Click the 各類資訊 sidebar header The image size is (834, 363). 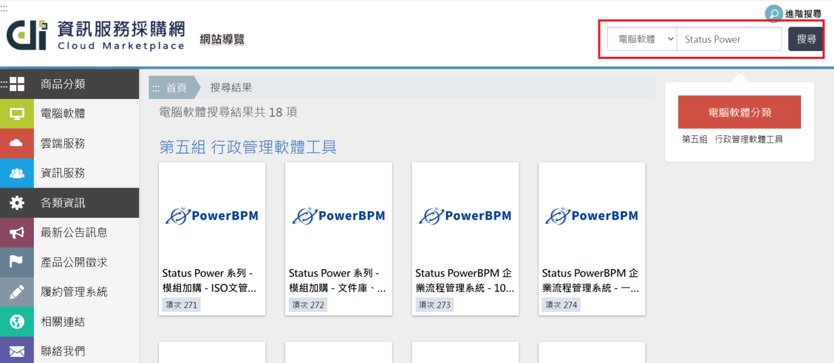[69, 203]
